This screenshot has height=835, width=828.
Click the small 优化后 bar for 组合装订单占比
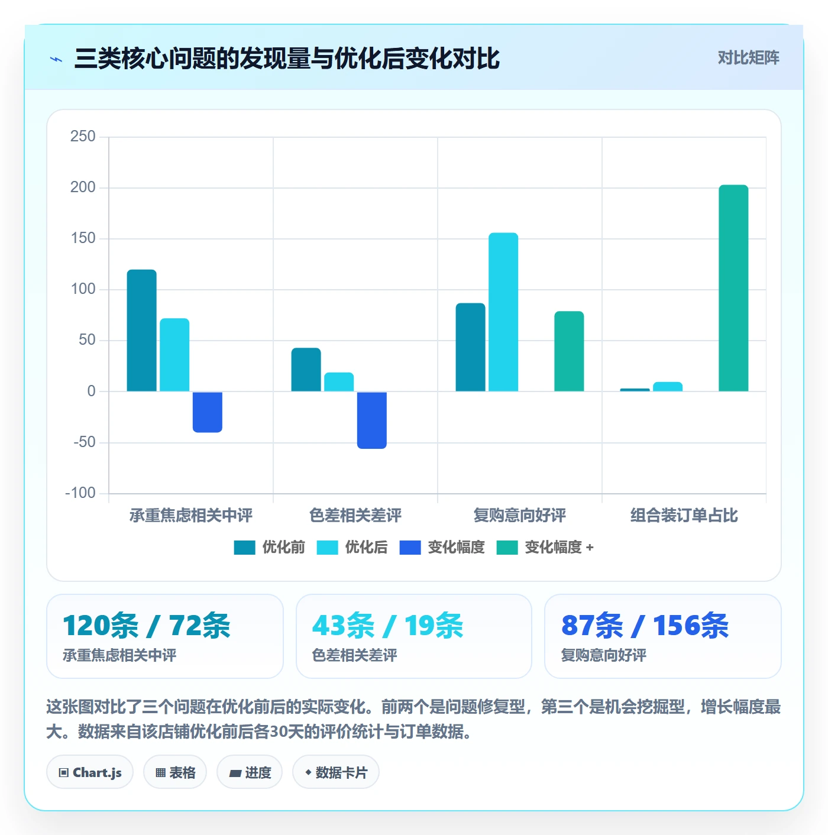coord(668,387)
